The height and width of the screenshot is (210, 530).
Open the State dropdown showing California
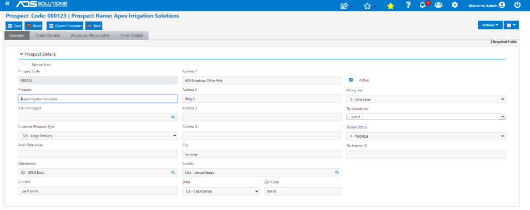(x=220, y=191)
